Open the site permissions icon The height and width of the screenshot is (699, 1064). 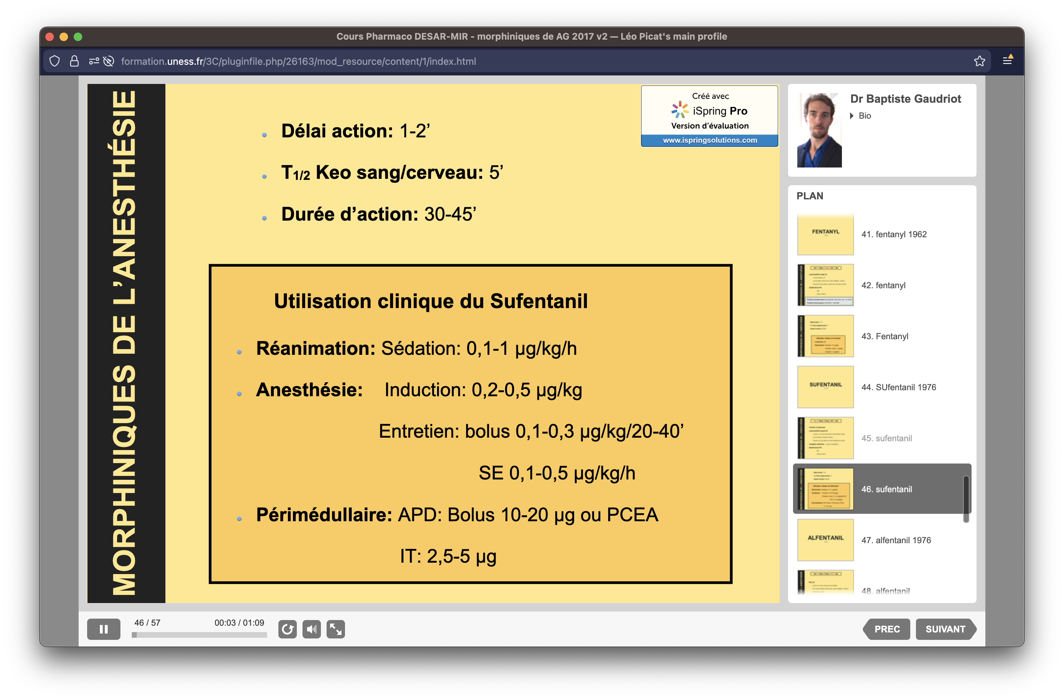[x=94, y=61]
